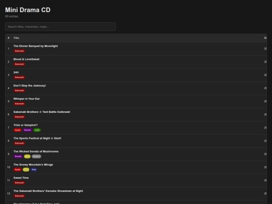
Task: Select row number 12 cell
Action: pyautogui.click(x=9, y=193)
